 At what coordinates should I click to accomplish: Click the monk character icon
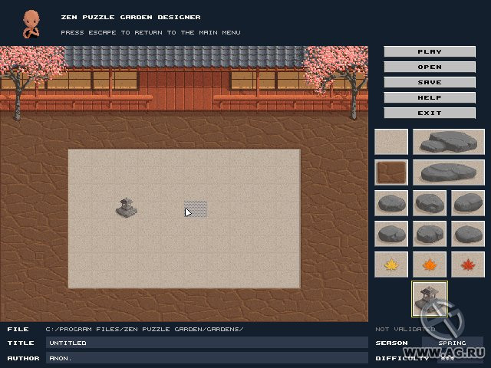tap(31, 24)
